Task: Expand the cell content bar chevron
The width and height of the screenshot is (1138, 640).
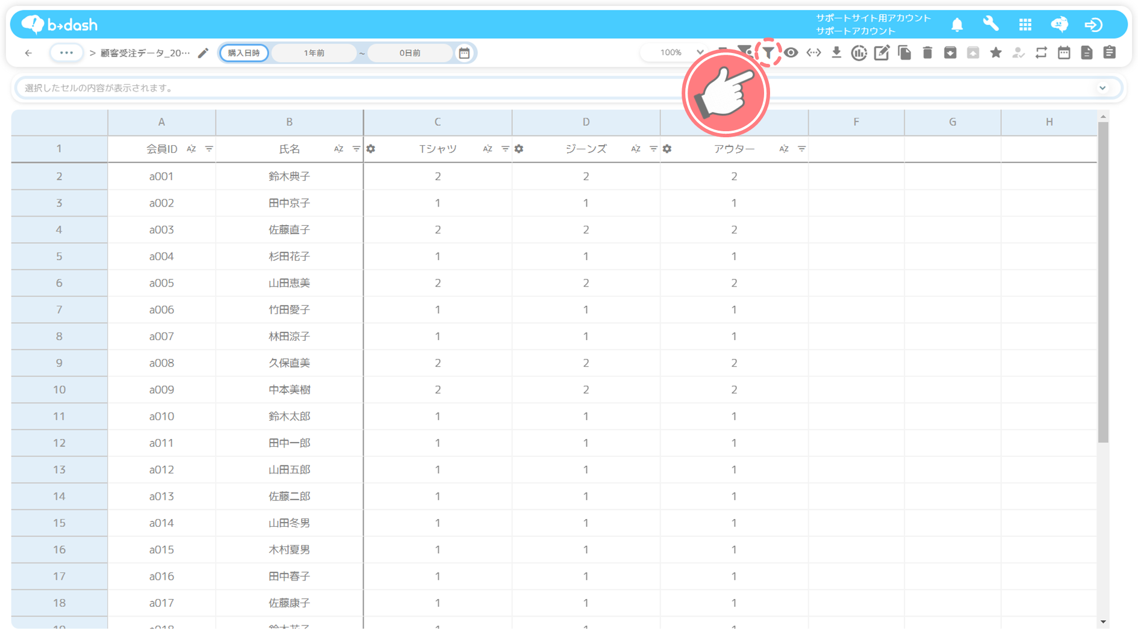Action: [x=1102, y=88]
